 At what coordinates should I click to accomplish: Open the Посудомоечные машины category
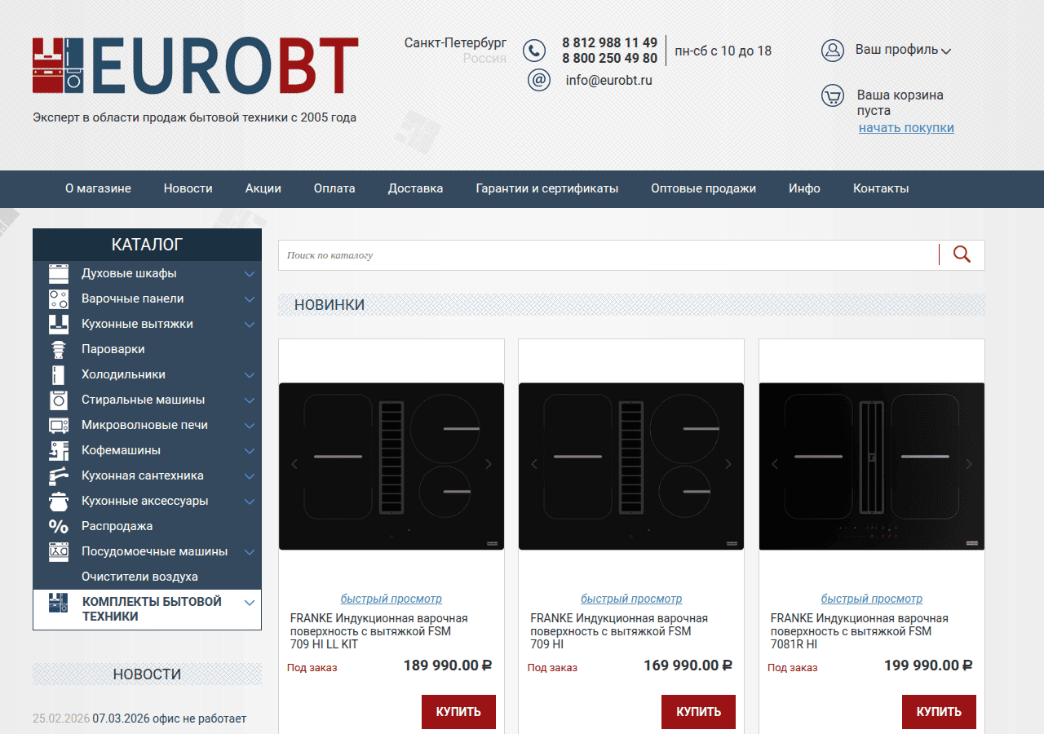tap(154, 551)
